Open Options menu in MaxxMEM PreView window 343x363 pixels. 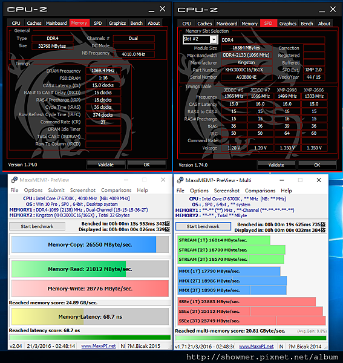[33, 190]
